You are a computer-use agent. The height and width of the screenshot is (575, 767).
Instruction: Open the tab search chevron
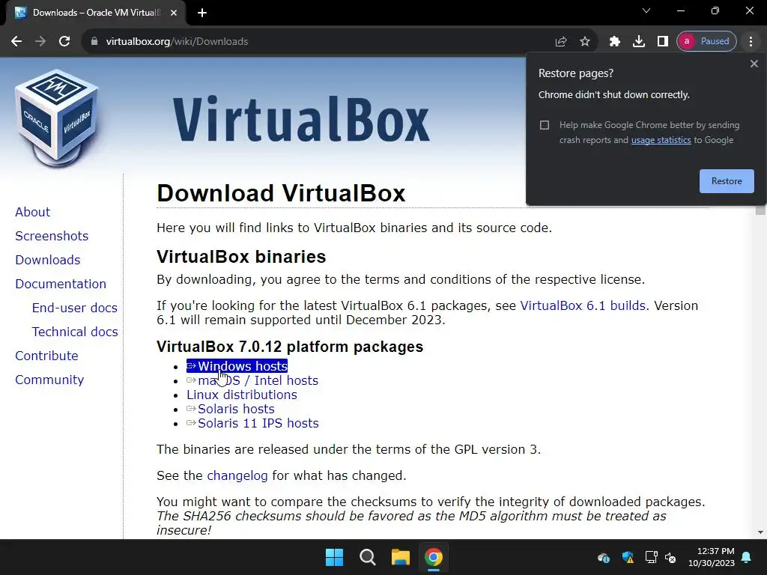646,10
